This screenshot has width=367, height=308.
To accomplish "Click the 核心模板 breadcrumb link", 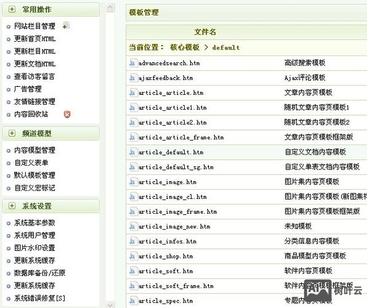I will pos(185,47).
